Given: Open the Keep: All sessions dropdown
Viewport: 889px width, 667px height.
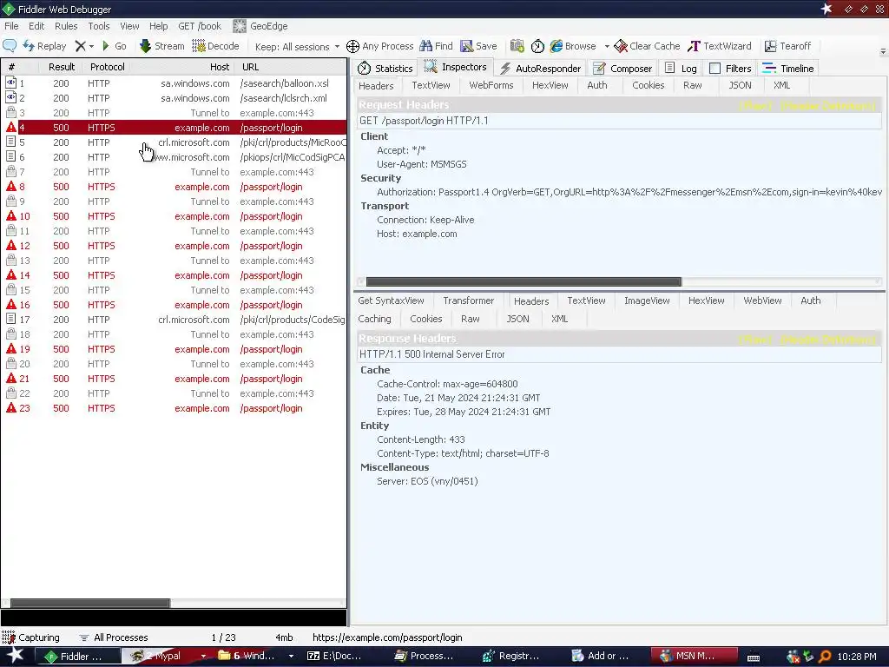Looking at the screenshot, I should (297, 47).
